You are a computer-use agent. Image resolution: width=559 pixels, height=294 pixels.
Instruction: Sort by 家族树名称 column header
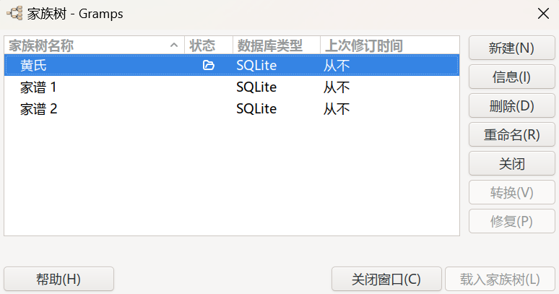tap(87, 46)
